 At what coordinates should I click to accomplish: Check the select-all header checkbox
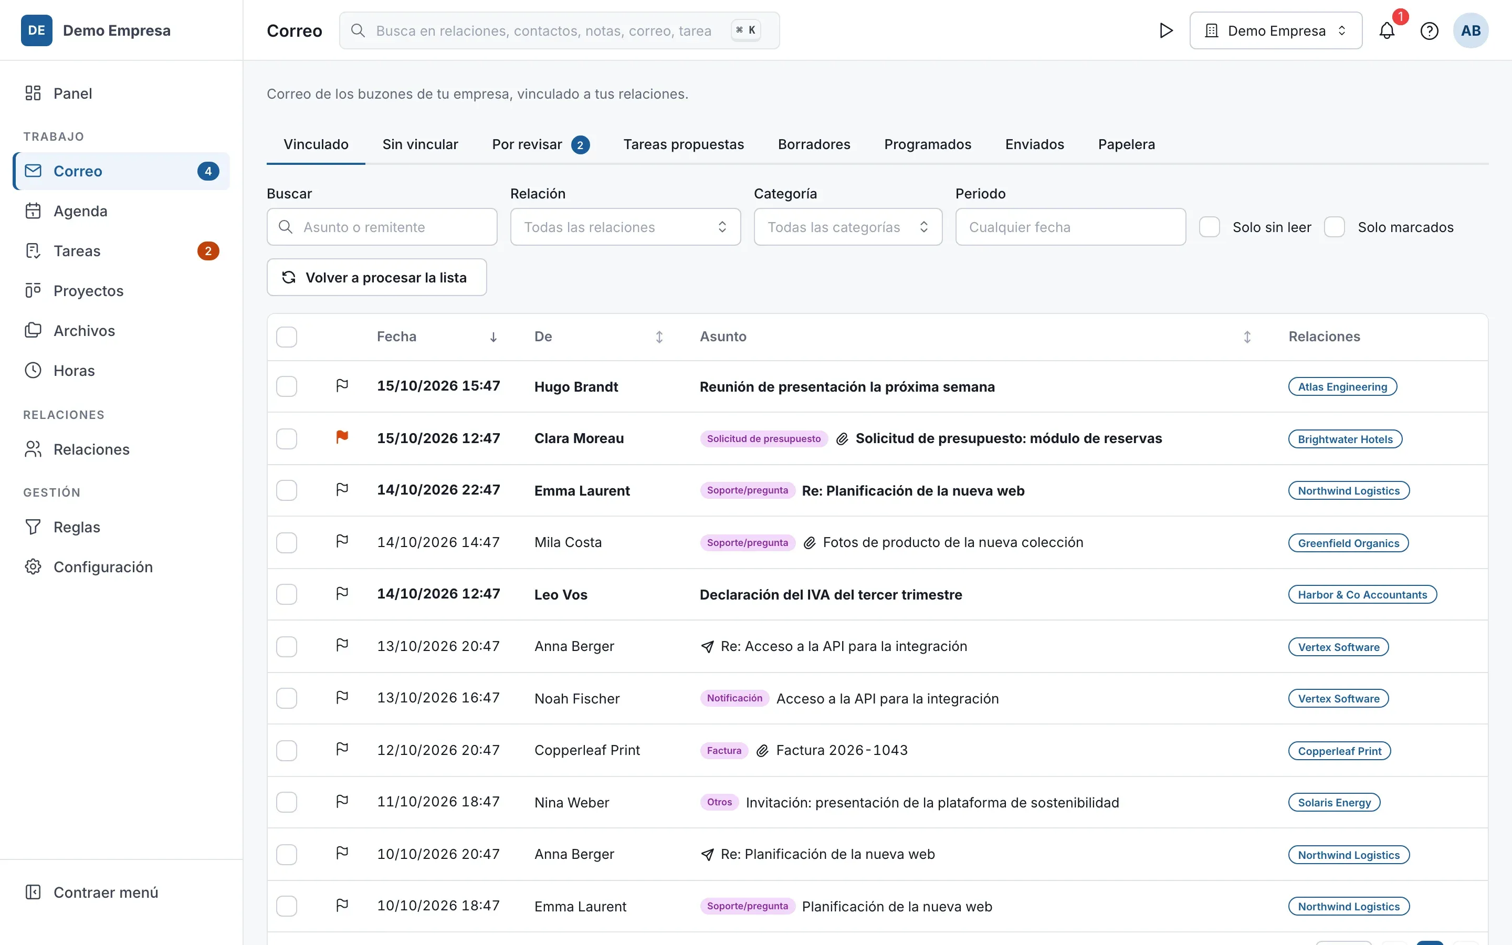click(x=287, y=337)
